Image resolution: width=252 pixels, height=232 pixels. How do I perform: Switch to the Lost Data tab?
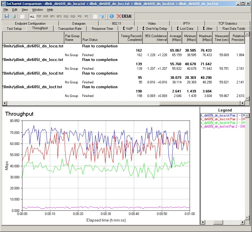(x=185, y=29)
